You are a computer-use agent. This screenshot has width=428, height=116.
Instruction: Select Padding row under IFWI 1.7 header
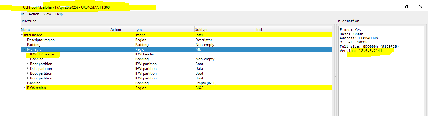pyautogui.click(x=176, y=59)
